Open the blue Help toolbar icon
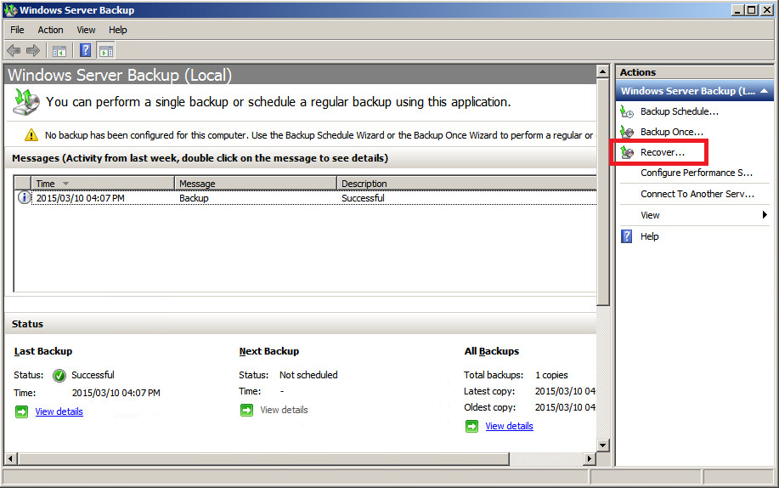 [86, 50]
